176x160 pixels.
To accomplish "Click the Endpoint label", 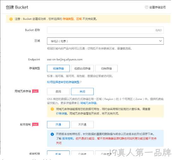I will [34, 59].
